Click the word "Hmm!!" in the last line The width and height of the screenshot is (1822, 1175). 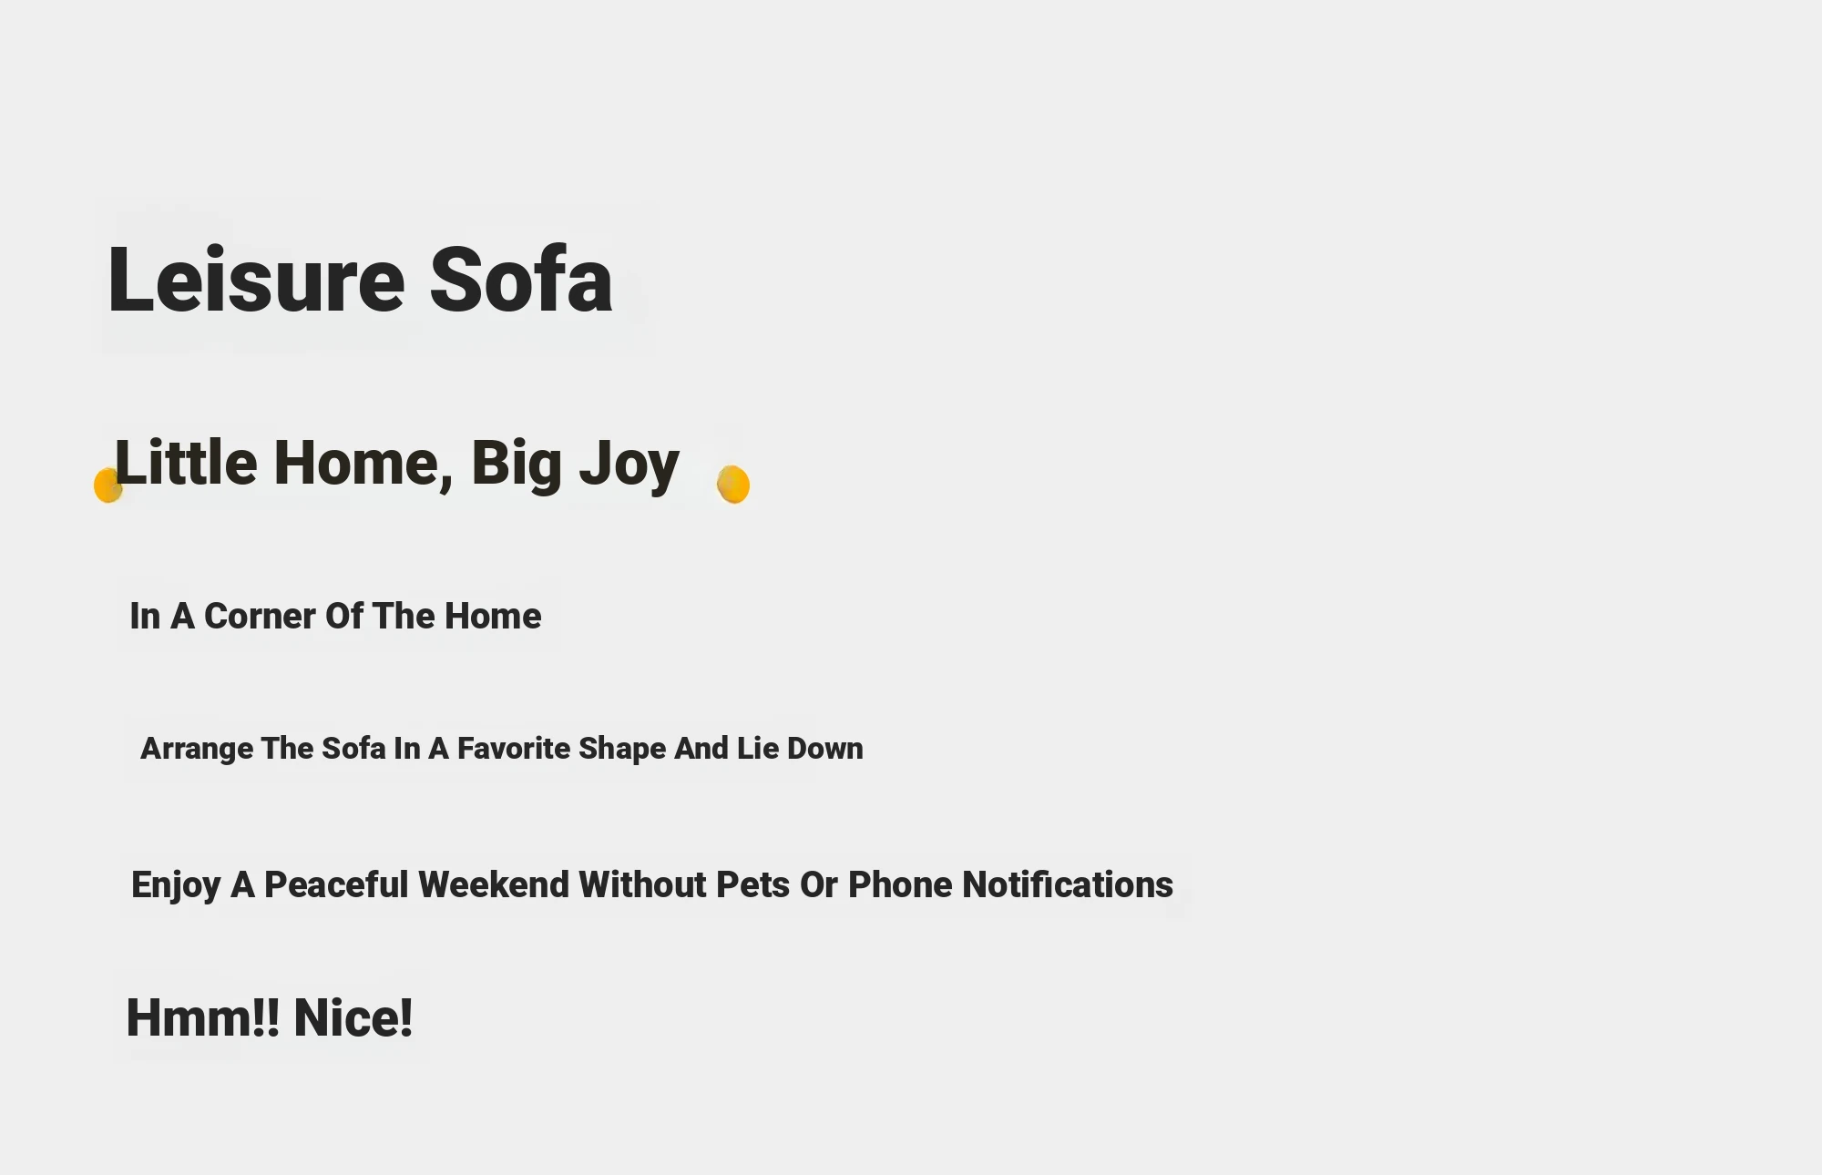point(202,1018)
